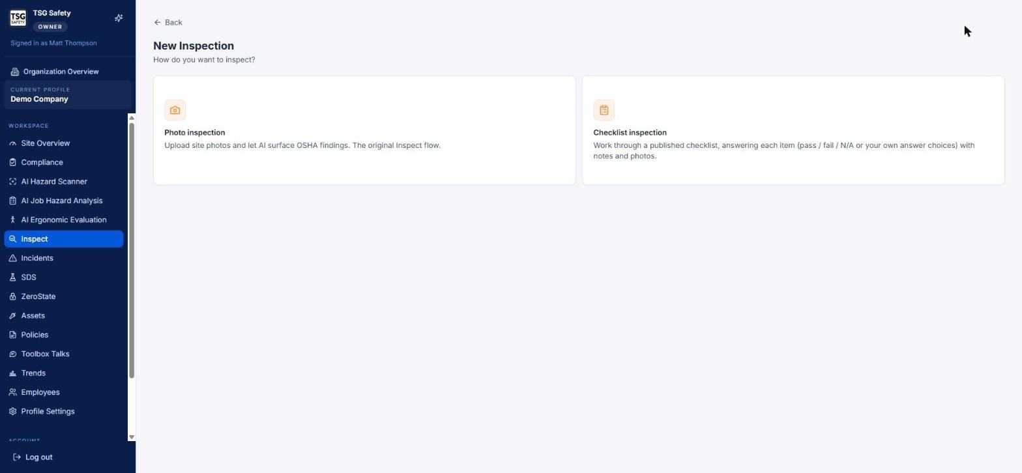This screenshot has height=473, width=1022.
Task: Open the Demo Company current profile switcher
Action: [68, 94]
